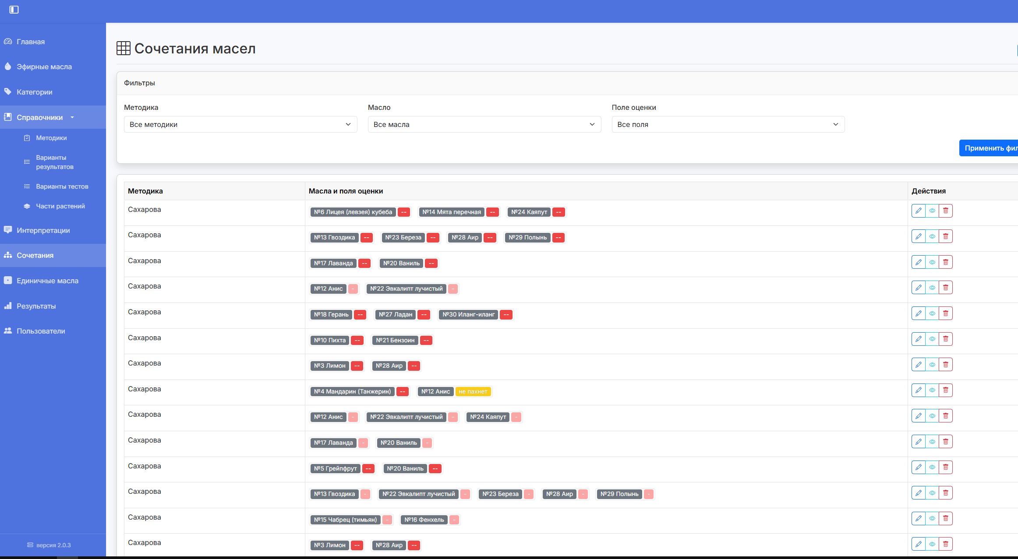The width and height of the screenshot is (1018, 559).
Task: Go to Интерпретации in sidebar
Action: coord(43,230)
